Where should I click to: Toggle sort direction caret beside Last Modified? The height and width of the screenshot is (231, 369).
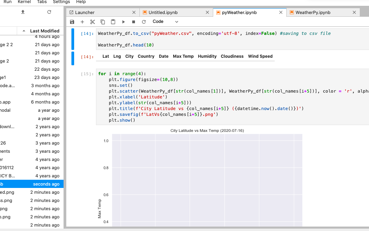[24, 31]
